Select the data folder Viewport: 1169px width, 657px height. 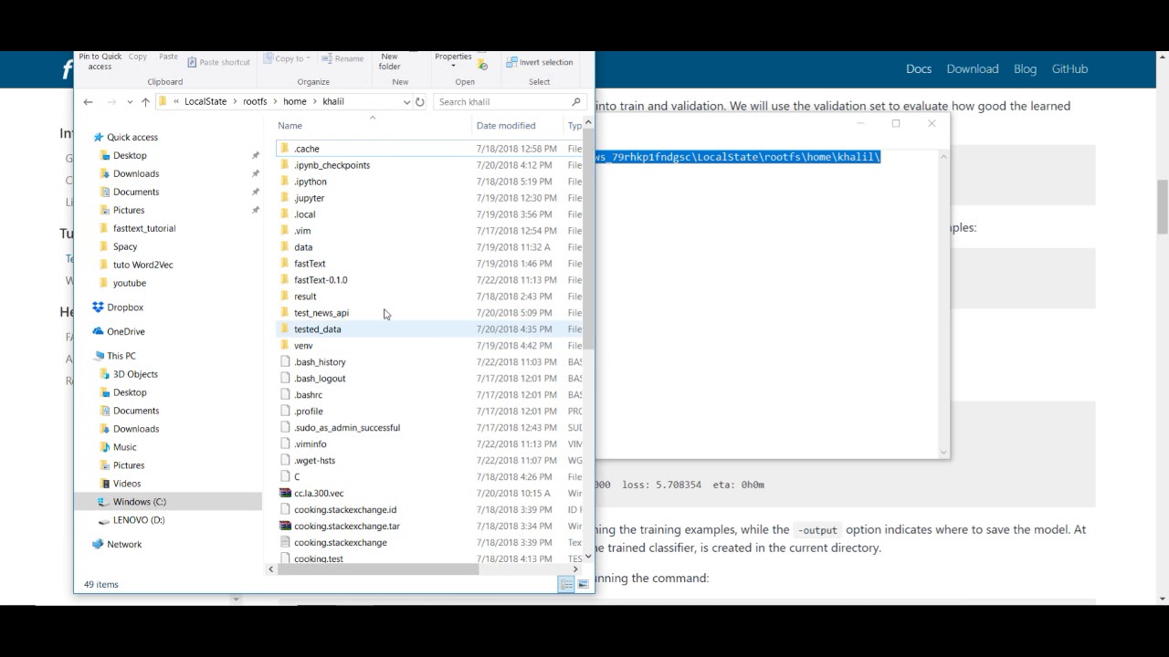303,247
